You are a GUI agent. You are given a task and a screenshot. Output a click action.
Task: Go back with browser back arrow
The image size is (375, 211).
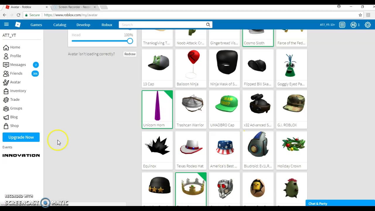[4, 15]
